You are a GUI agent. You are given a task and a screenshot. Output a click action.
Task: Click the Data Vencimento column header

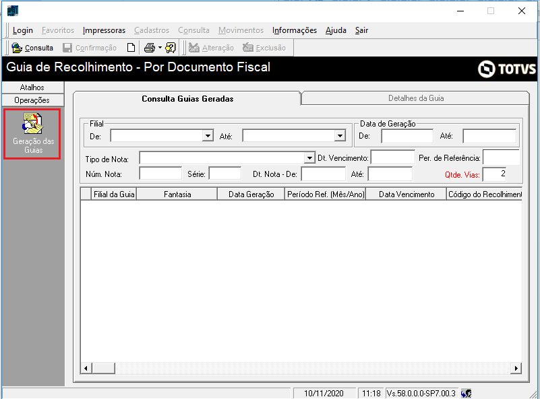(x=406, y=194)
